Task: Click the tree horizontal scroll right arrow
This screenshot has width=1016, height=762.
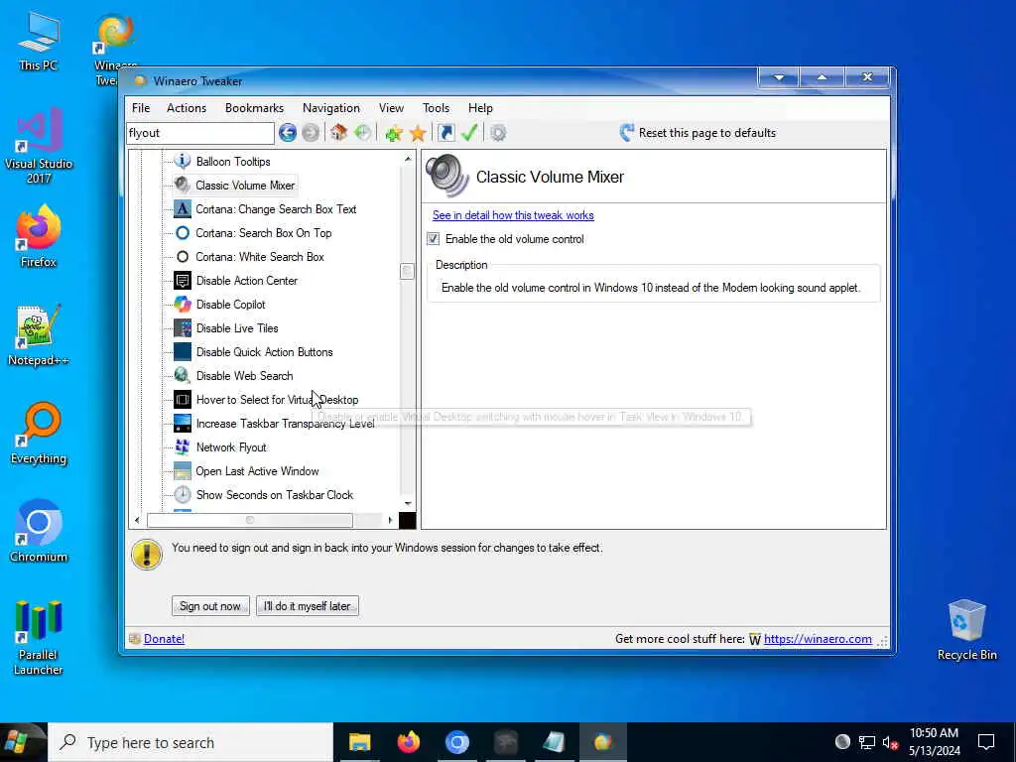Action: click(390, 520)
